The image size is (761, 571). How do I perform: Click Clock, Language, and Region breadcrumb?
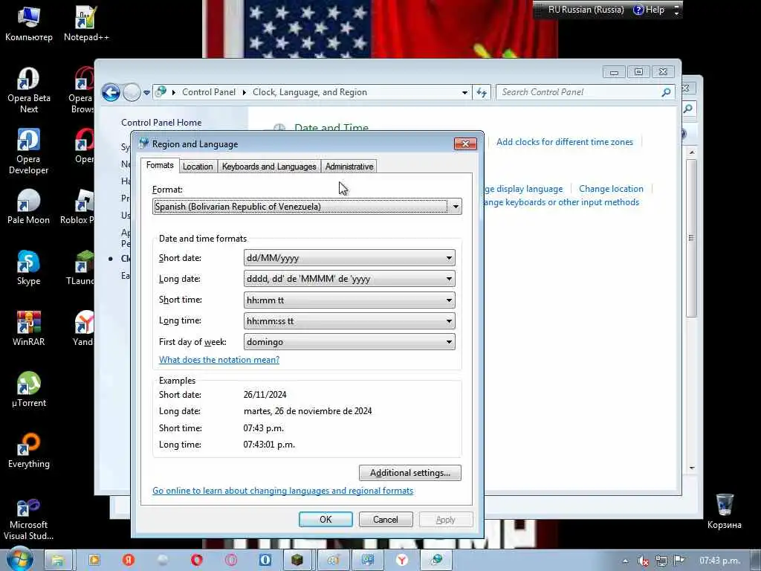[x=310, y=92]
